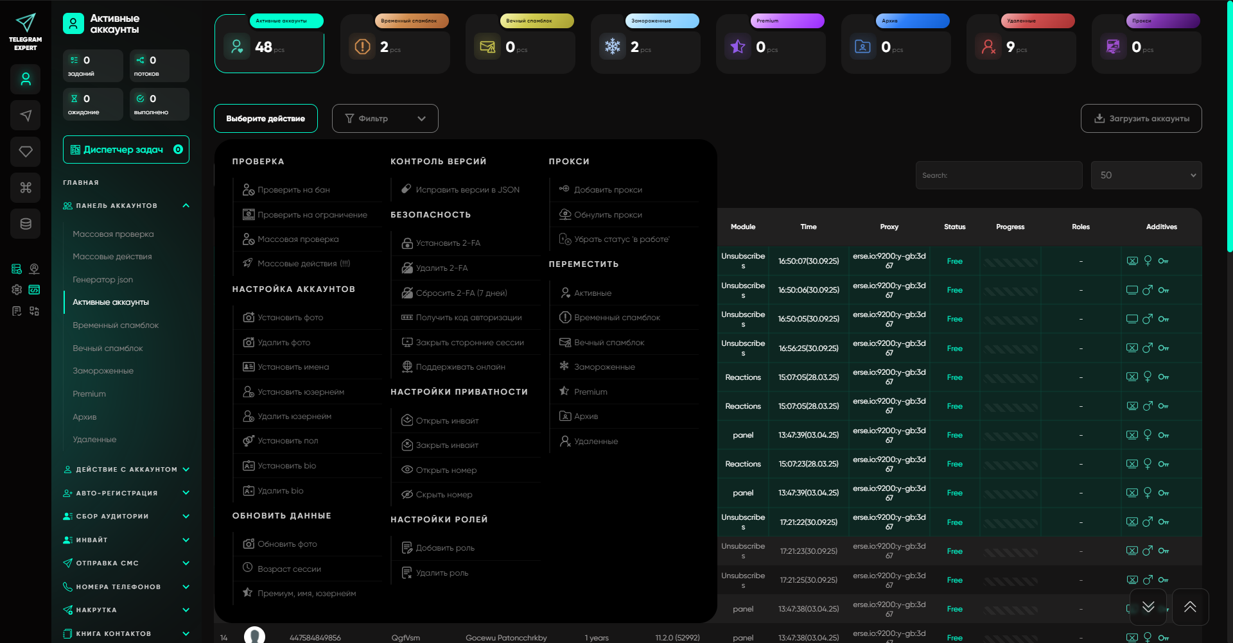Open the Premium star accounts card
Screen dimensions: 1233x643
click(x=771, y=44)
